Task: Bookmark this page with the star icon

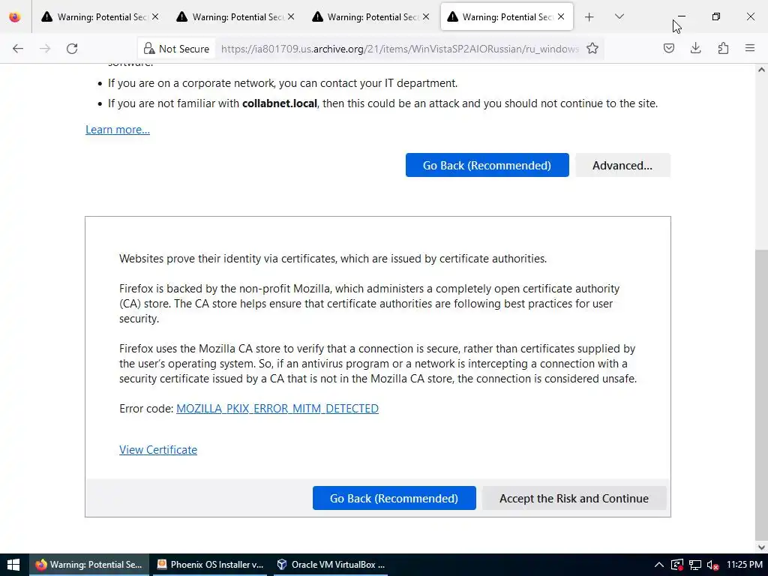Action: coord(592,49)
